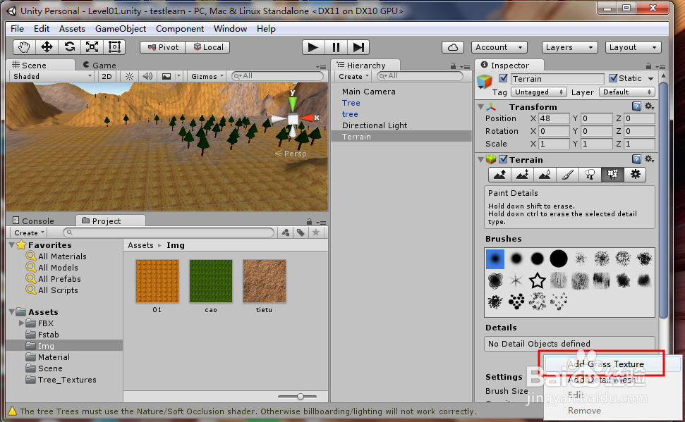Open the Tag Untagged dropdown

click(539, 92)
